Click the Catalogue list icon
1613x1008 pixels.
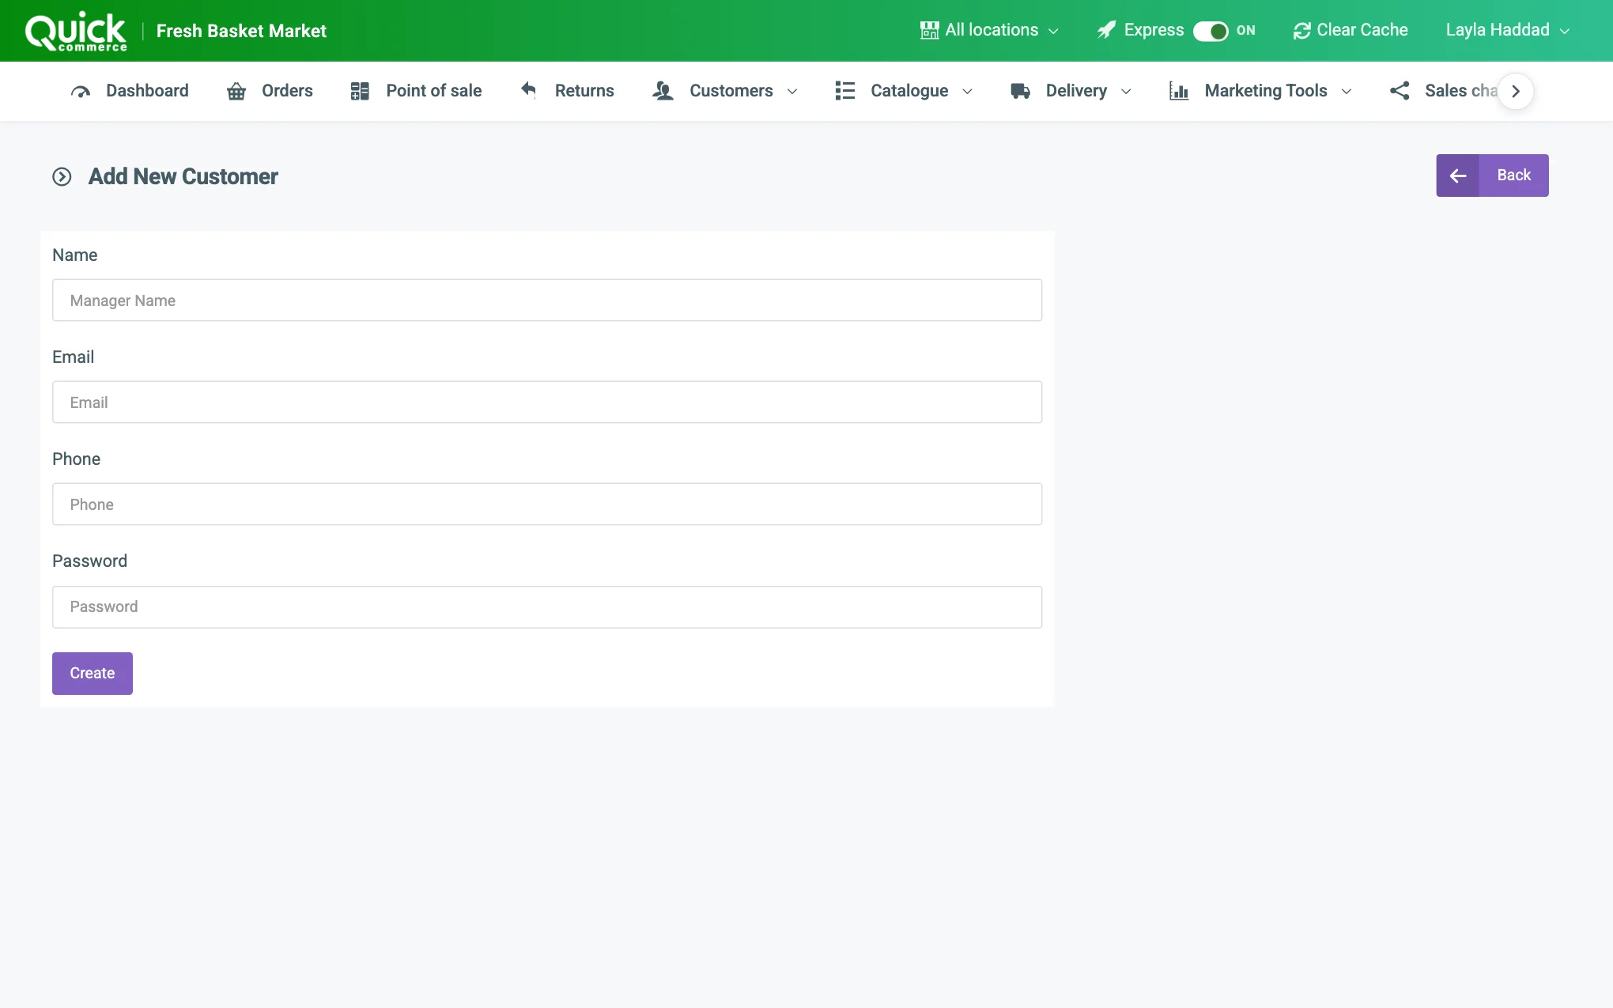coord(845,91)
